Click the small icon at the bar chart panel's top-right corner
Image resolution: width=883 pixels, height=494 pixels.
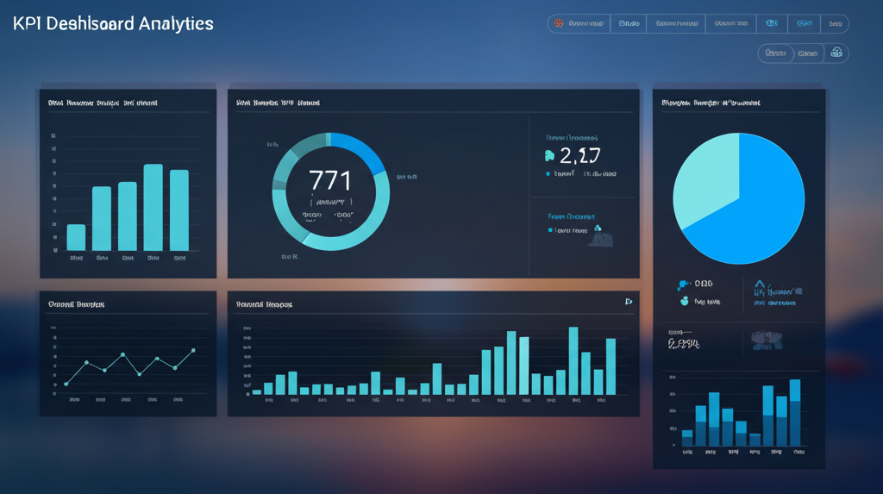pyautogui.click(x=628, y=302)
